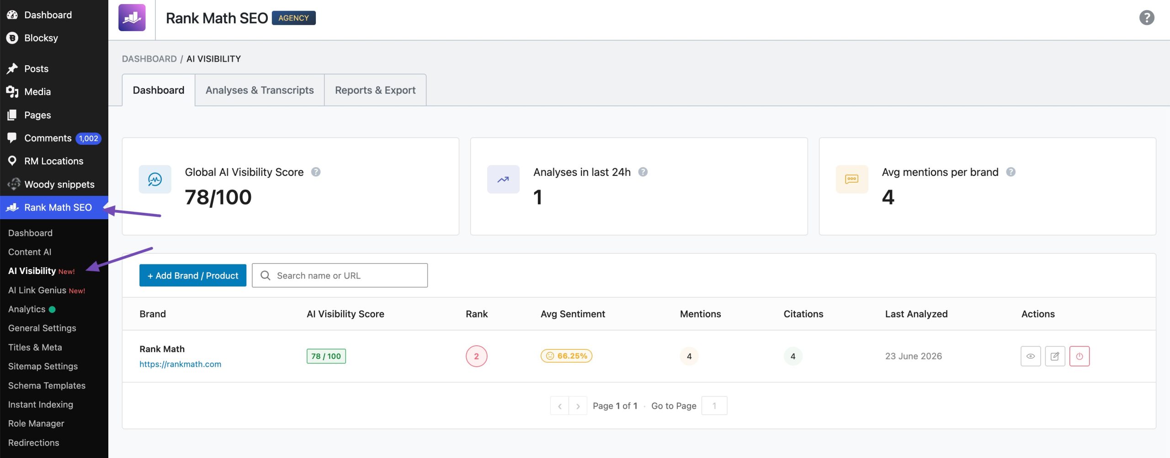
Task: Open Role Manager submenu item
Action: [x=36, y=423]
